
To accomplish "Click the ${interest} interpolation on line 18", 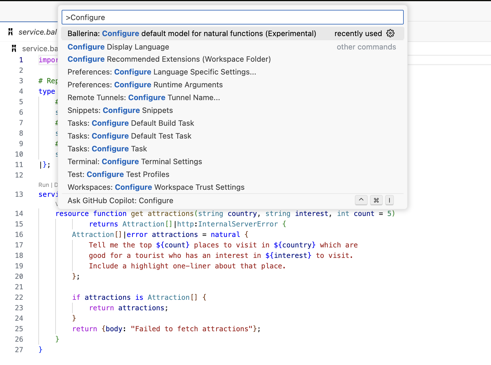I will coord(288,256).
